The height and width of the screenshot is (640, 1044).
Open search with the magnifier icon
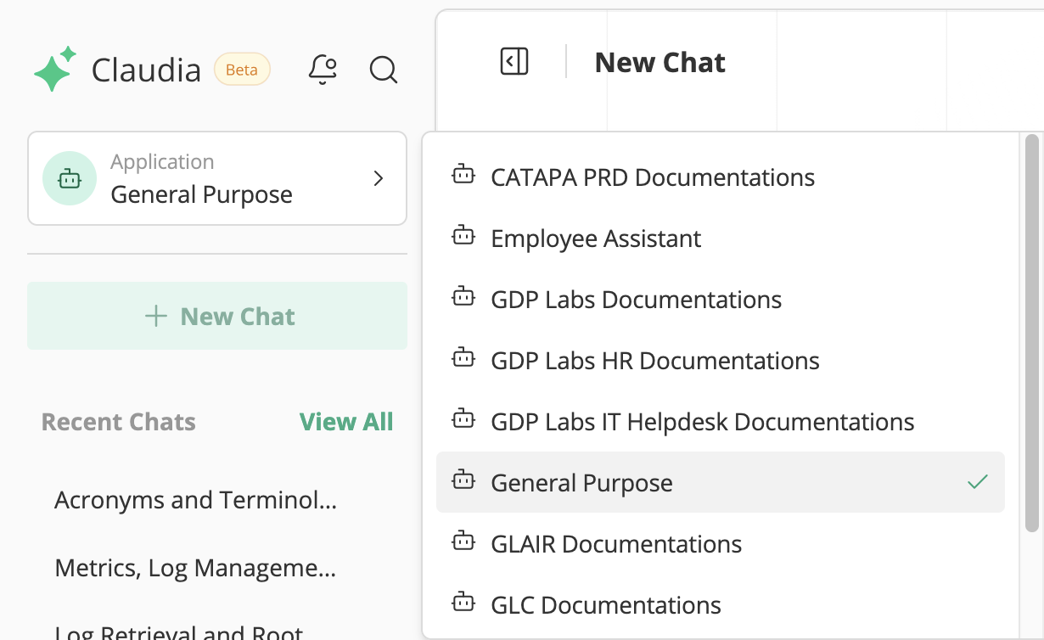(384, 70)
